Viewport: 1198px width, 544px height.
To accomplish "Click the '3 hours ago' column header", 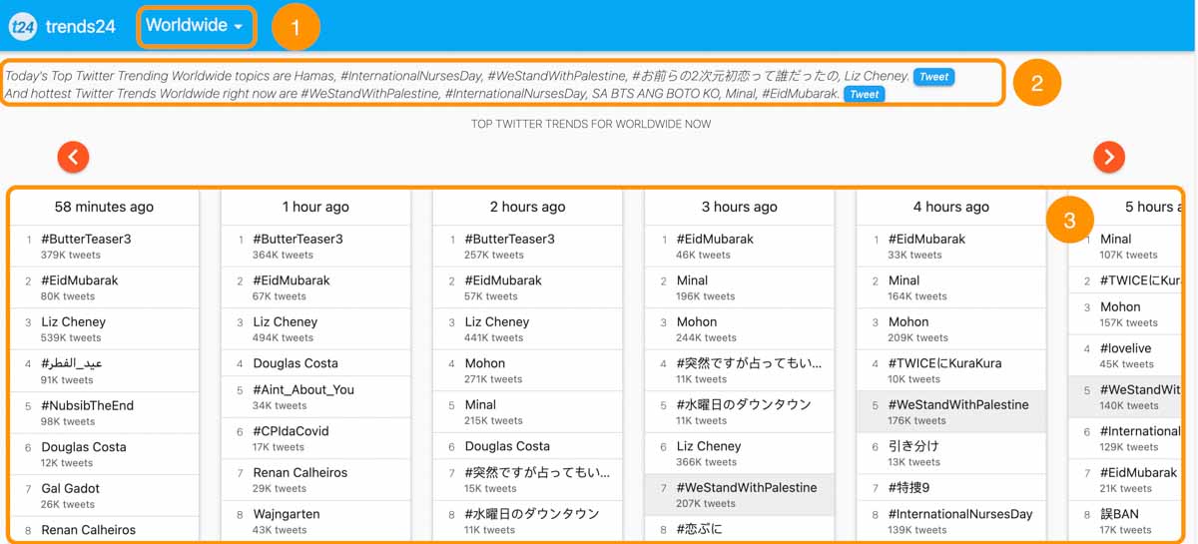I will click(x=739, y=207).
